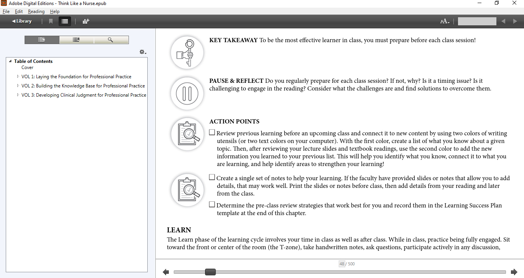
Task: Switch to Table of Contents tab
Action: (x=42, y=40)
